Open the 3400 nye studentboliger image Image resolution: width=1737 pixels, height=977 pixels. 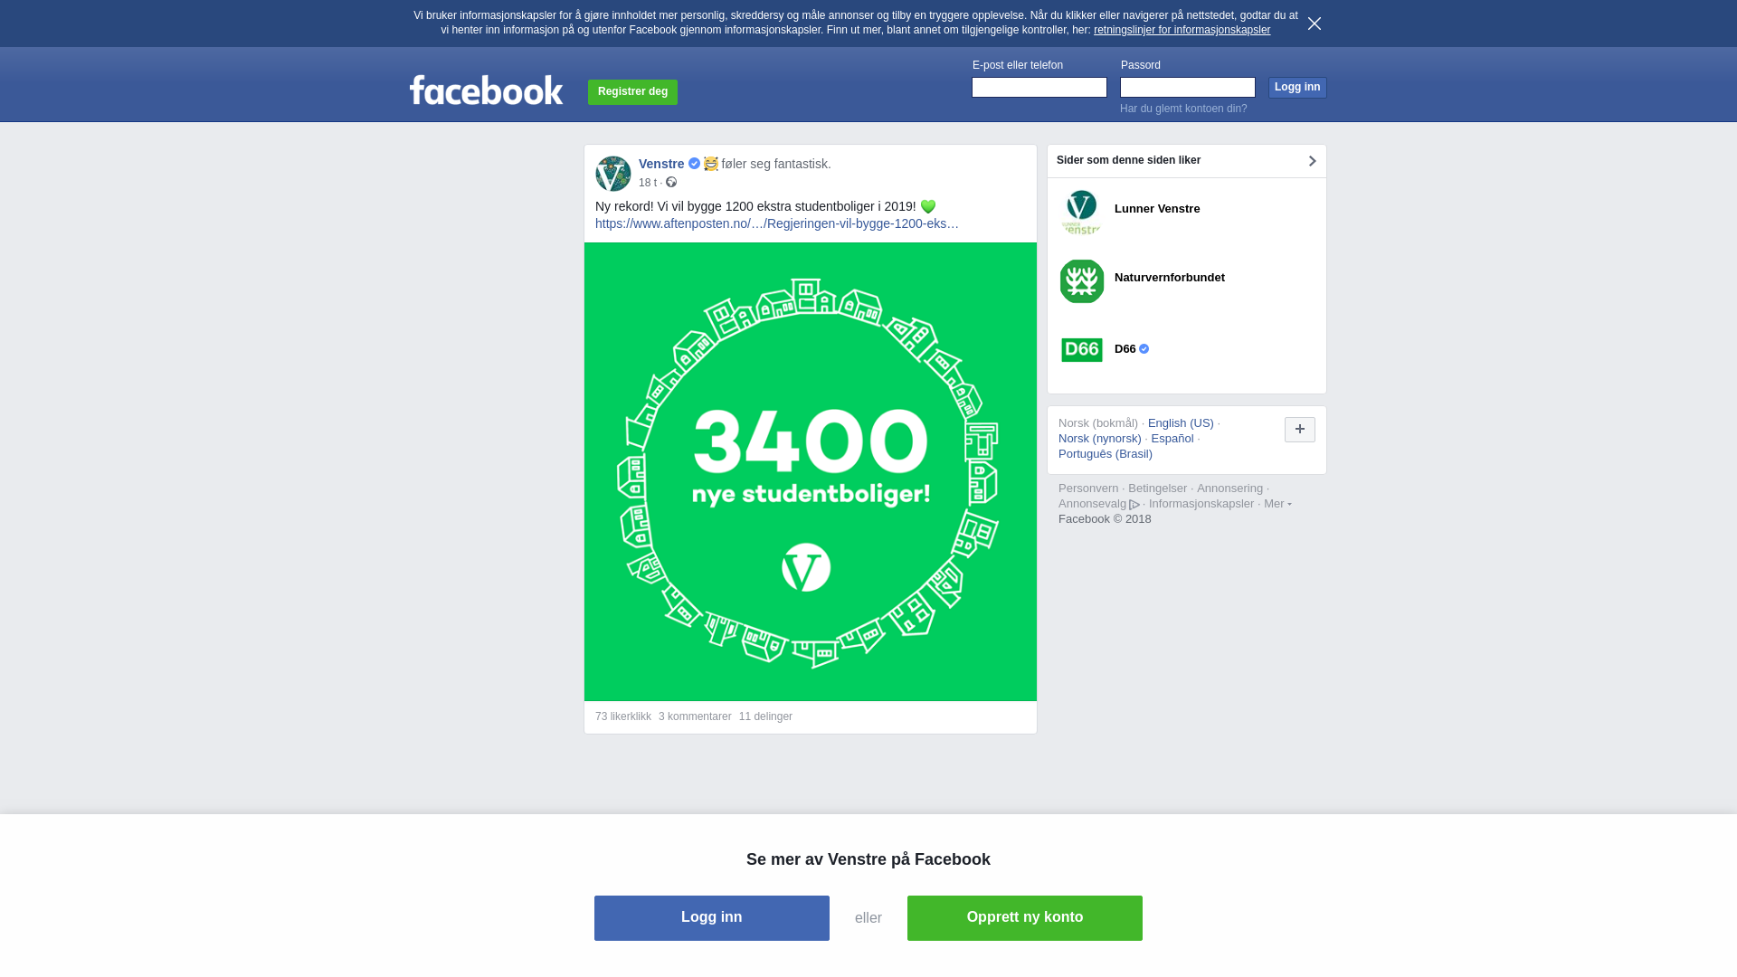[811, 471]
